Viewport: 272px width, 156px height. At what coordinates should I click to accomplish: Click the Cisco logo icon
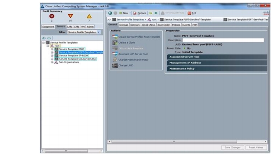(266, 13)
